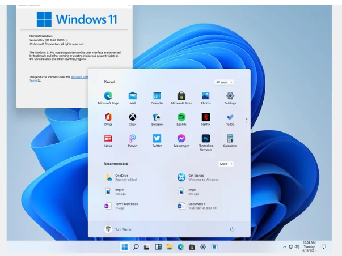Click More in Recommended section

pos(226,164)
